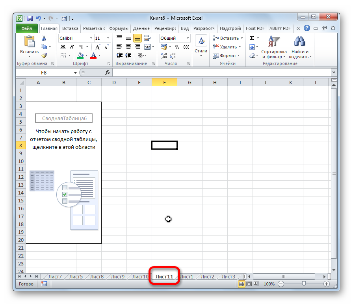353x304 pixels.
Task: Toggle Bold (Ж) formatting
Action: click(63, 47)
